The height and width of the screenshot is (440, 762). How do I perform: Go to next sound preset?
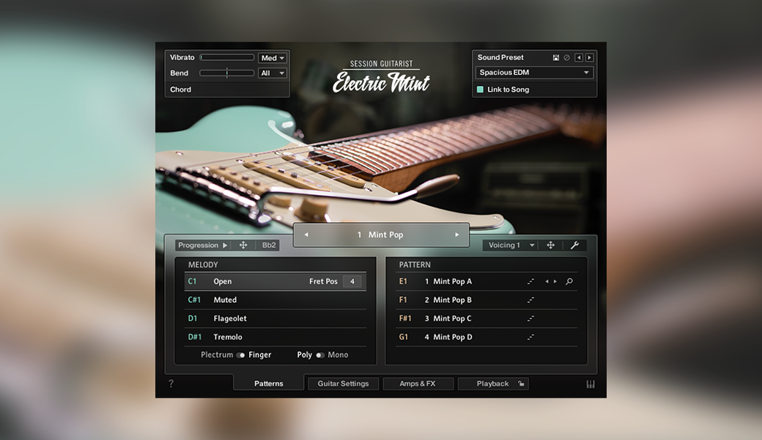pyautogui.click(x=589, y=57)
